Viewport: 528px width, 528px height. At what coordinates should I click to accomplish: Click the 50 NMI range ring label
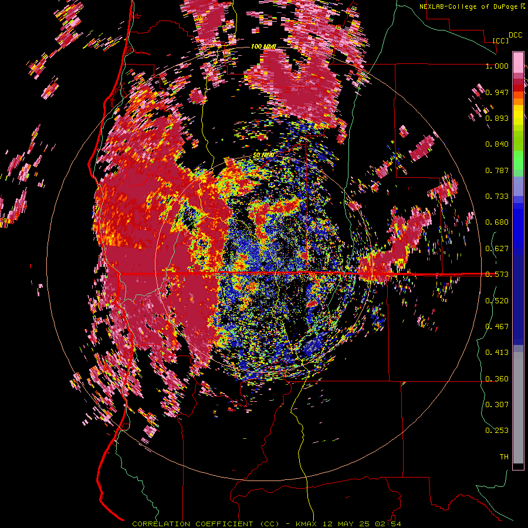263,155
